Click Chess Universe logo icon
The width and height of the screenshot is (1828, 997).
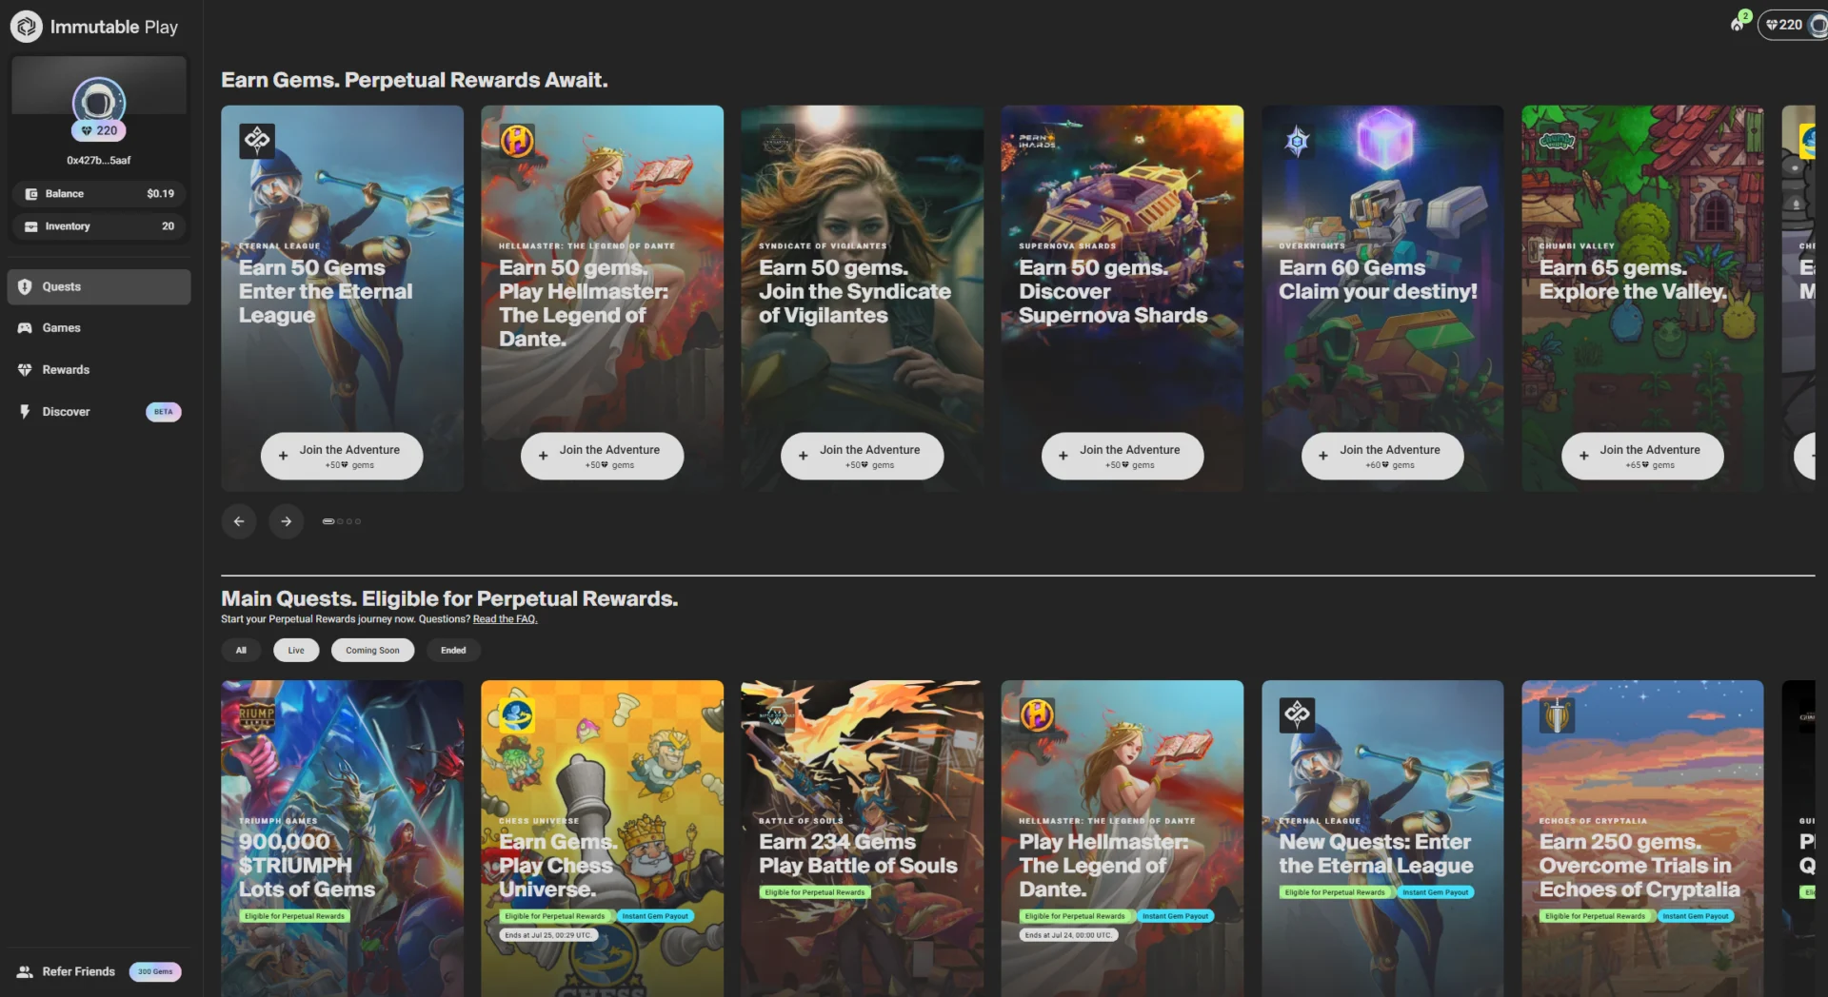click(x=517, y=714)
